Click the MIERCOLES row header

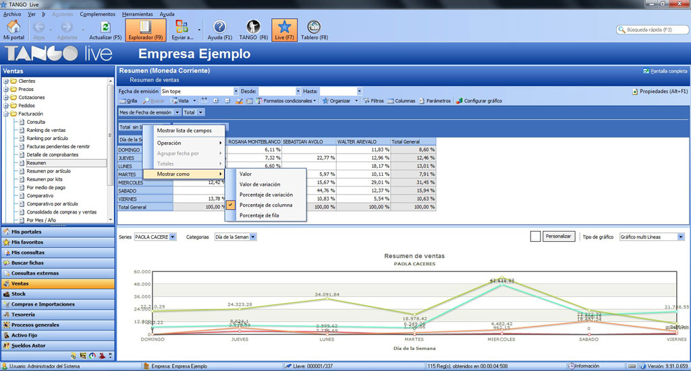(145, 182)
